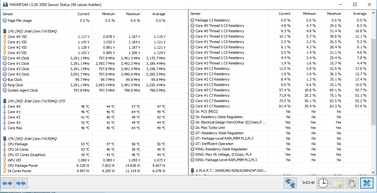Click the HWiNFO64 title bar app icon
This screenshot has height=193, width=377.
[5, 4]
